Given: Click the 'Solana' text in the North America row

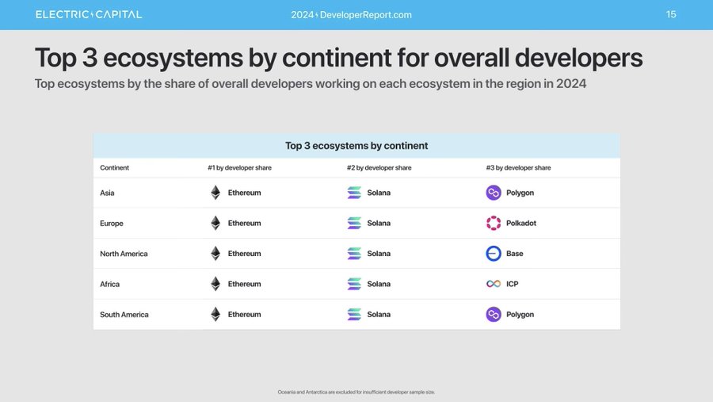Looking at the screenshot, I should [379, 254].
